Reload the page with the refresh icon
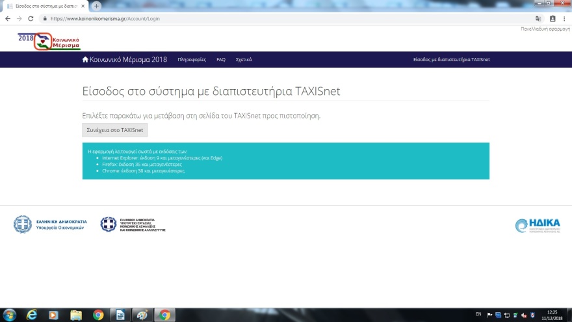 tap(31, 18)
